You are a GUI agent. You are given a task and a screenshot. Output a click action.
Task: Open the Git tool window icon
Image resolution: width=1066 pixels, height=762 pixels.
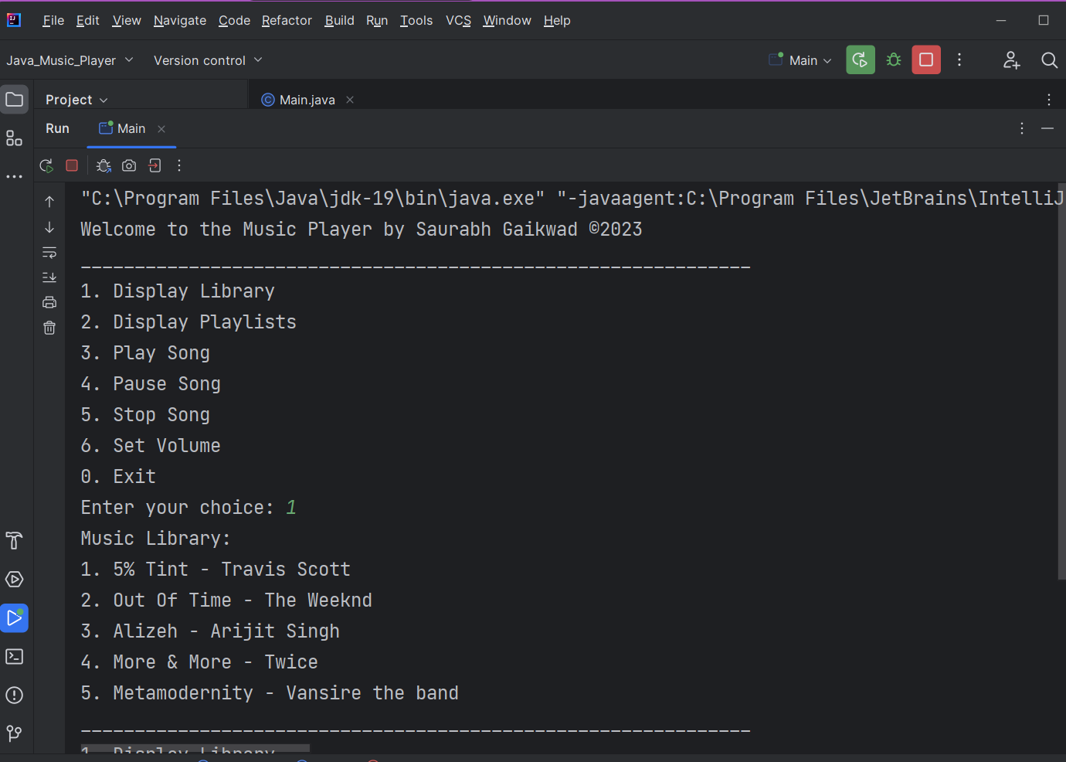(x=14, y=733)
